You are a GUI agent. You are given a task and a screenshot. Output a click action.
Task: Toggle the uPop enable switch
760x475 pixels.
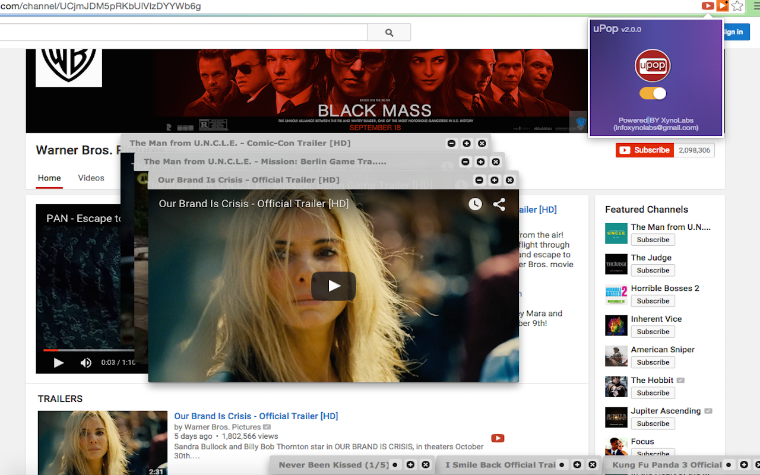pyautogui.click(x=653, y=93)
